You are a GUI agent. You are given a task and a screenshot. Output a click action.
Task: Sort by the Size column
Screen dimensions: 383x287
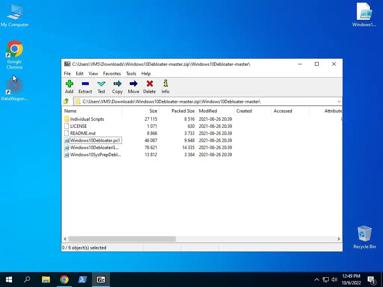pyautogui.click(x=141, y=111)
